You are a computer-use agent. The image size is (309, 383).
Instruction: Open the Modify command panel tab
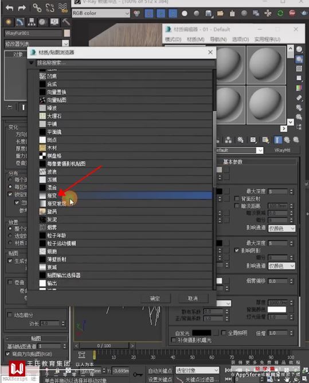tap(20, 22)
